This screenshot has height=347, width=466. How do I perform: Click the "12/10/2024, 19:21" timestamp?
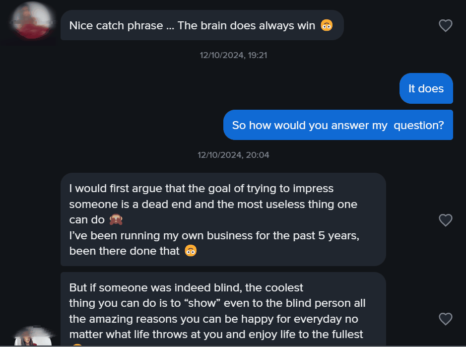coord(233,55)
